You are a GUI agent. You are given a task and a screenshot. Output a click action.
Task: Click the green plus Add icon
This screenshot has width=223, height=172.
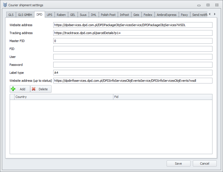(13, 89)
